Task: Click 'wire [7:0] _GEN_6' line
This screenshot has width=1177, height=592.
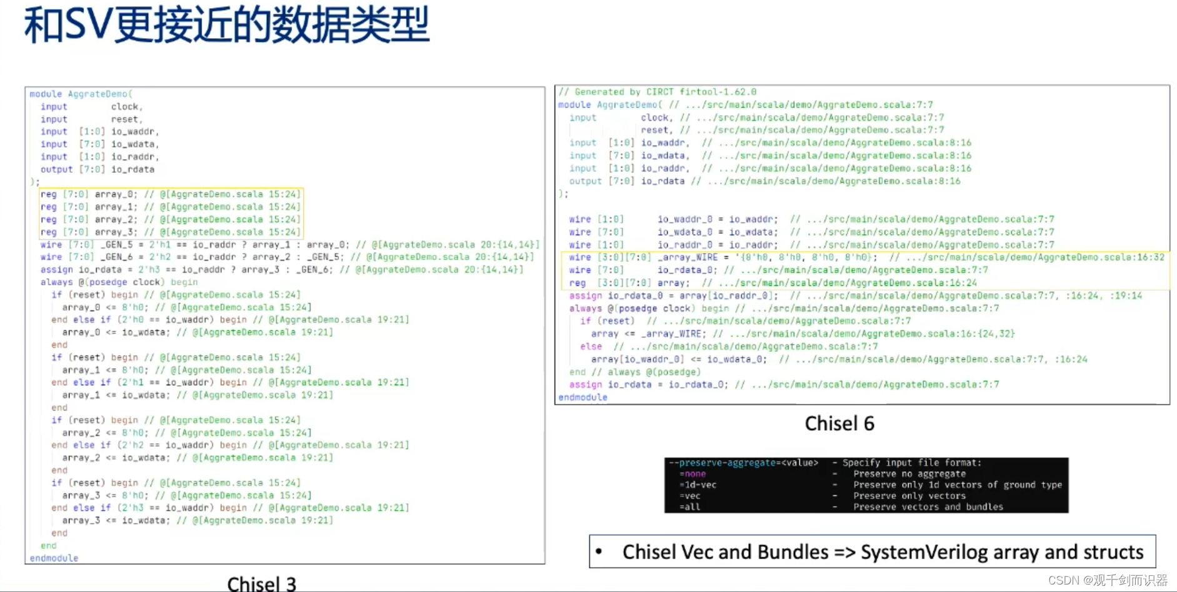Action: tap(288, 257)
